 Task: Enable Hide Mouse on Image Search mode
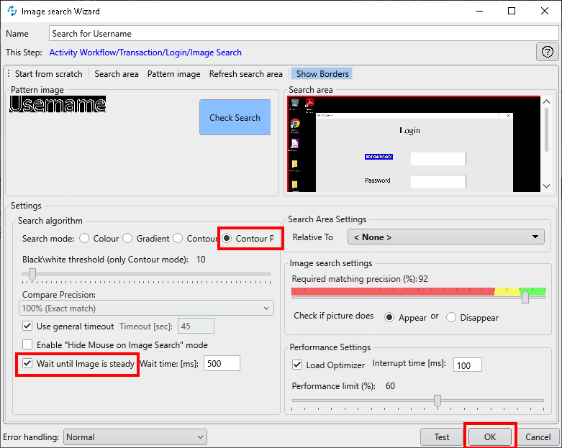point(27,345)
